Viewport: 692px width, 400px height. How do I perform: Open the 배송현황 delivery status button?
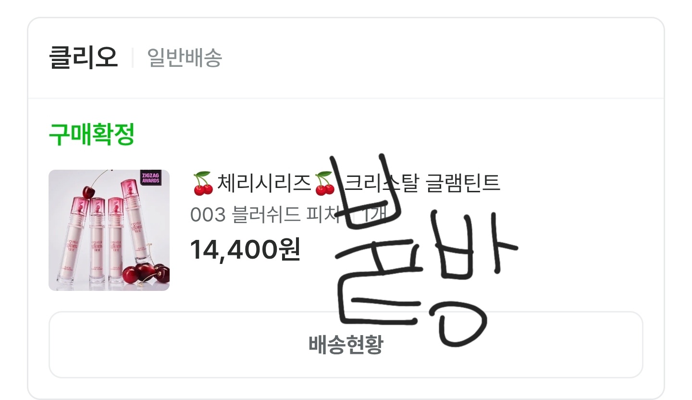point(346,345)
